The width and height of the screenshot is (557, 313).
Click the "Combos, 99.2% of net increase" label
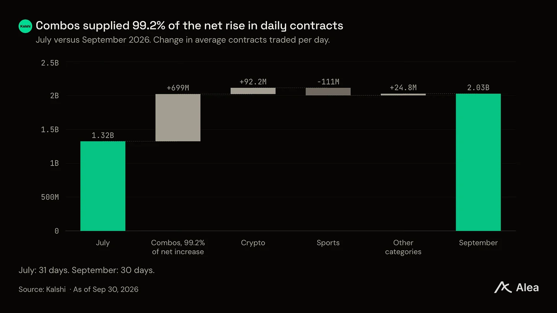[x=178, y=247]
